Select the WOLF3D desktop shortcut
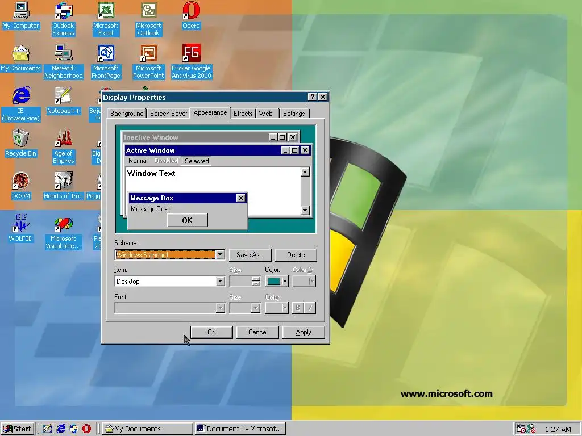Screen dimensions: 582x436 click(x=20, y=229)
